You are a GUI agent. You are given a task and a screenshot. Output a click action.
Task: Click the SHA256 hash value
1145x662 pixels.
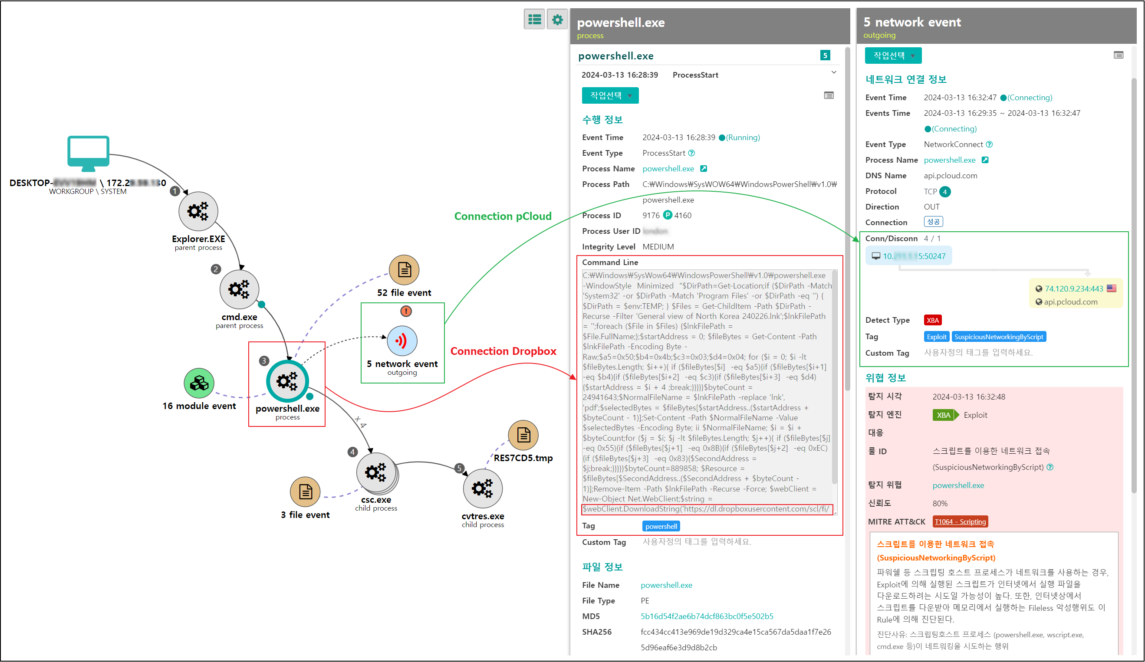(736, 639)
